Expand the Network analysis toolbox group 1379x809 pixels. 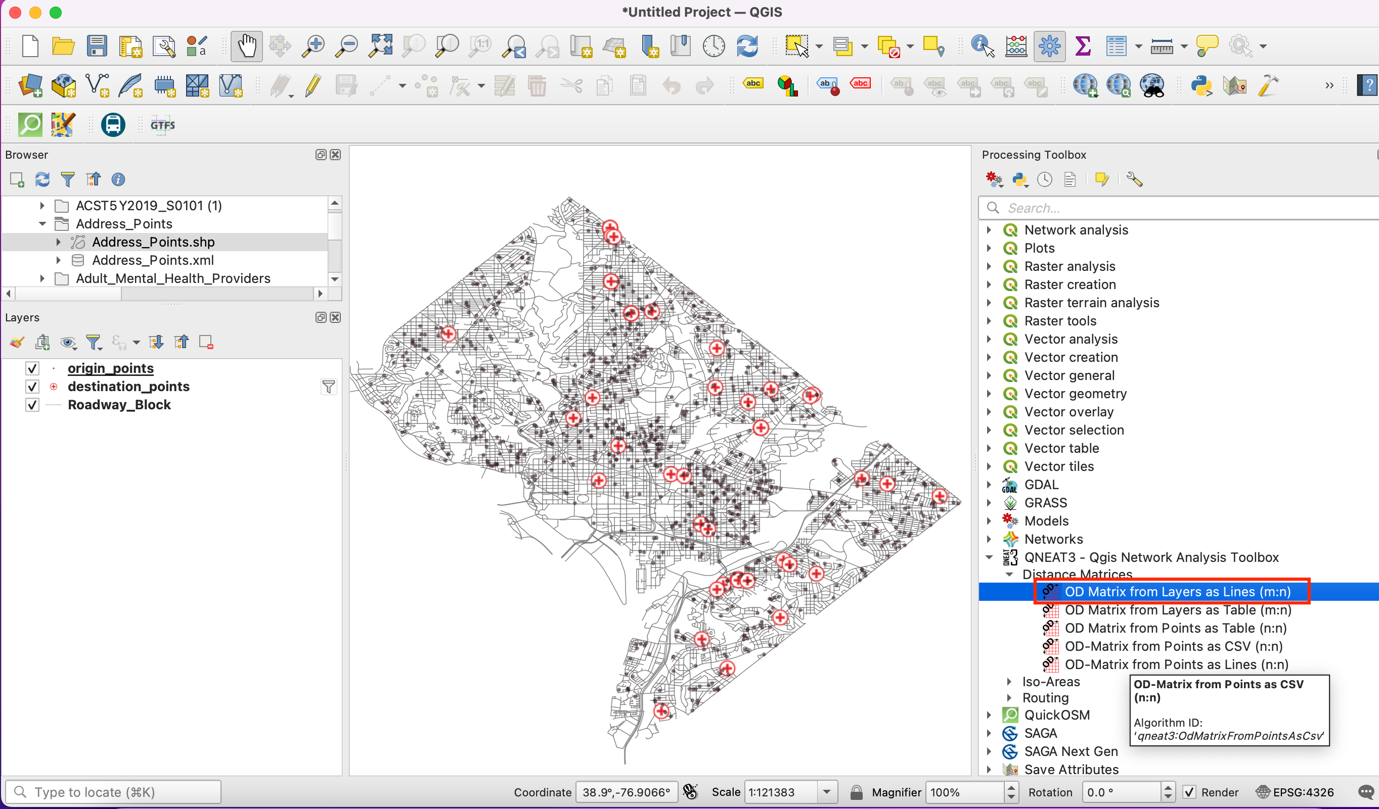(x=990, y=230)
